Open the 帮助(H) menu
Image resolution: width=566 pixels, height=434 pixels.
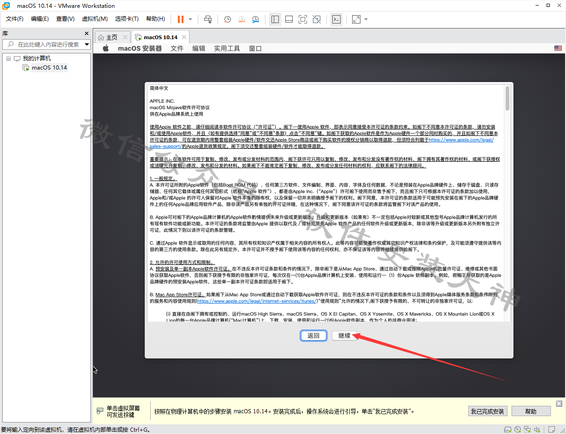155,19
